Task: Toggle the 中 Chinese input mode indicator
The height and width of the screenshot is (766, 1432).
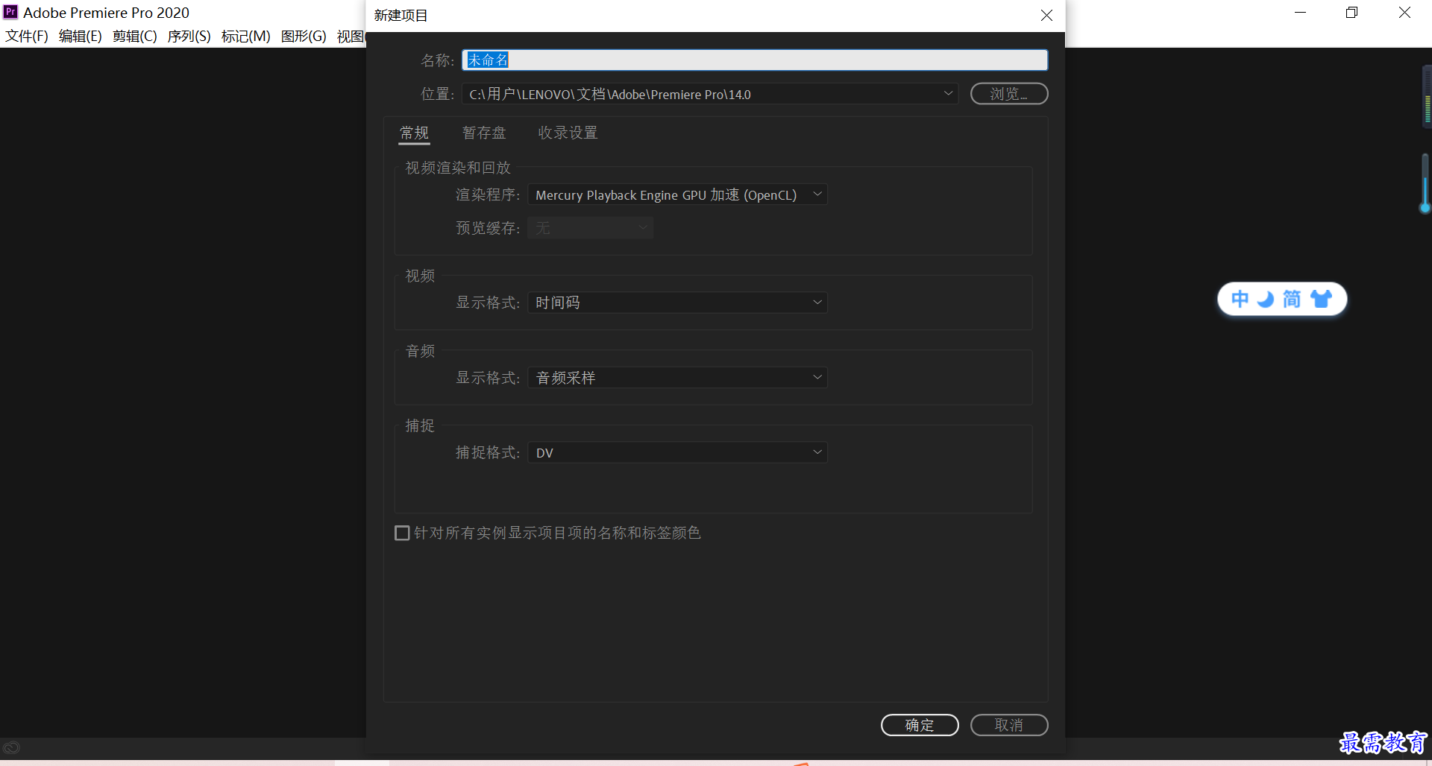Action: pos(1240,300)
